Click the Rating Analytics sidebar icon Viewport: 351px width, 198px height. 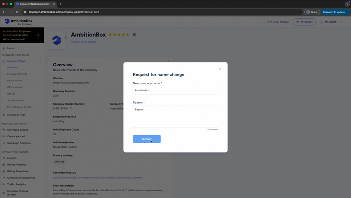(x=4, y=165)
